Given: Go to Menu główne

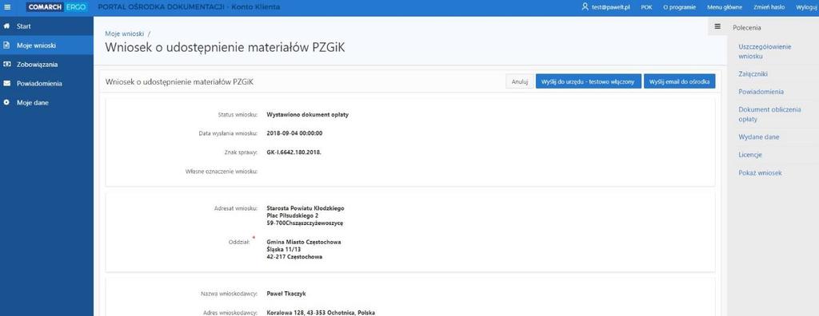Looking at the screenshot, I should point(725,7).
